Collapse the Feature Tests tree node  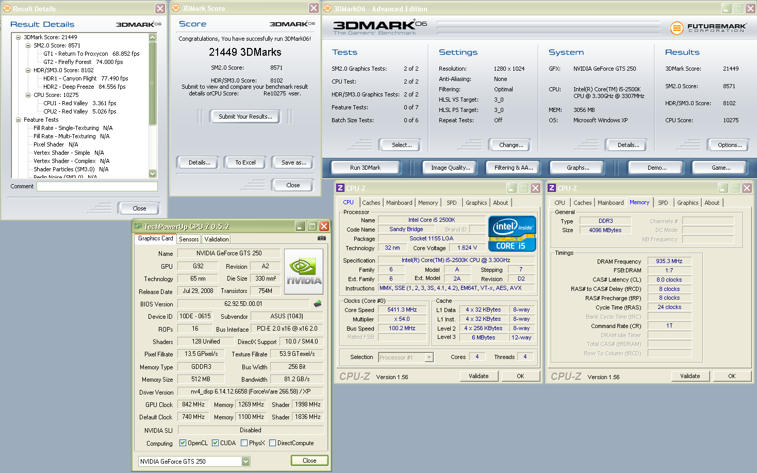coord(19,120)
